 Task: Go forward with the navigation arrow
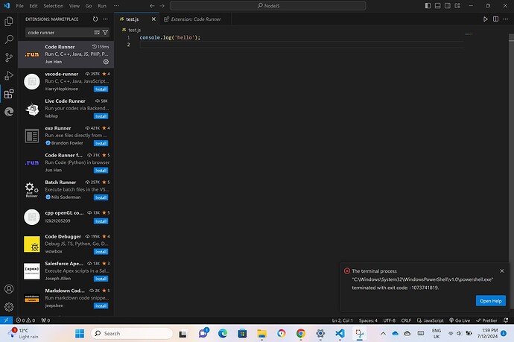[162, 5]
